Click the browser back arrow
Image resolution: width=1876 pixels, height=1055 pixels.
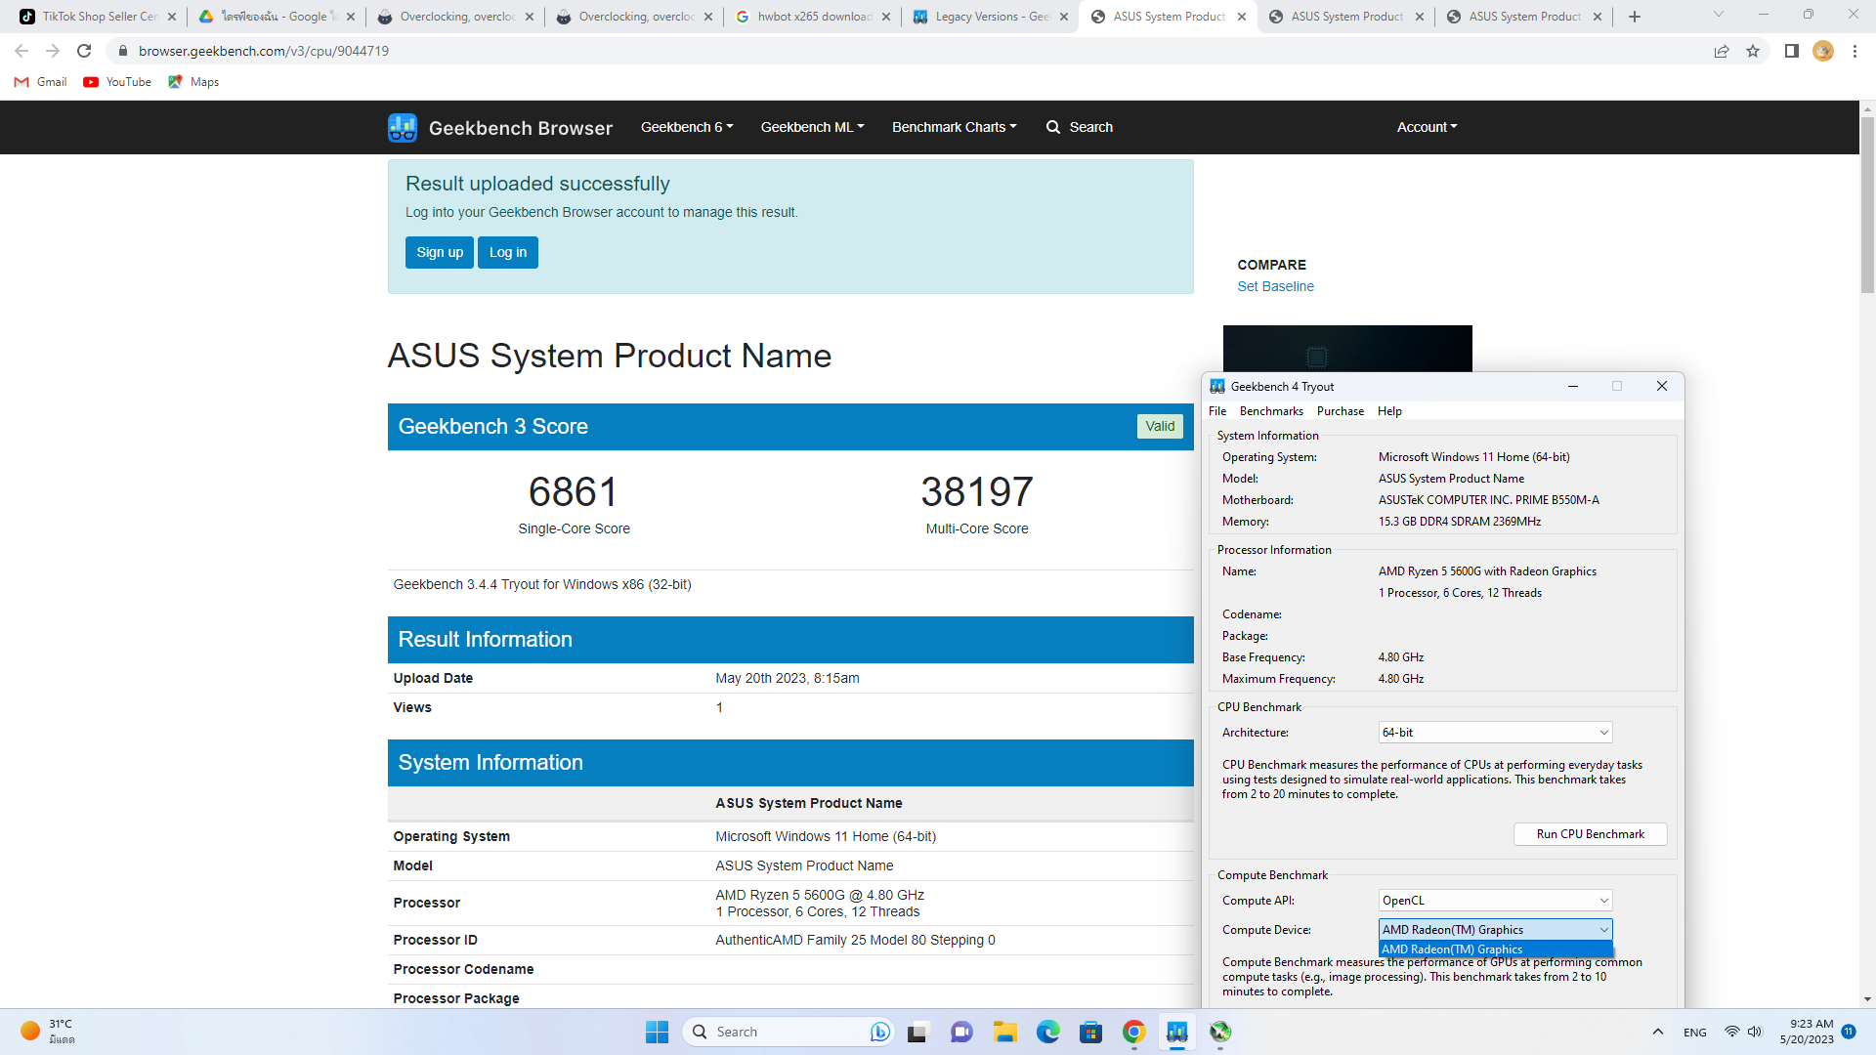click(x=21, y=51)
